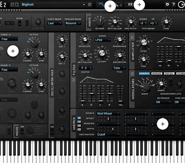The height and width of the screenshot is (163, 185).
Task: Select the STEP SEQ modulator tab
Action: pos(169,74)
